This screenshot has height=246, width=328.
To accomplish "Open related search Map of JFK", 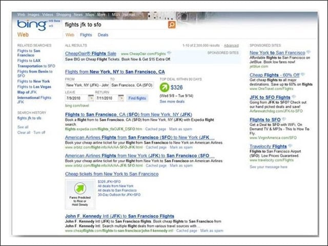I will coord(27,92).
